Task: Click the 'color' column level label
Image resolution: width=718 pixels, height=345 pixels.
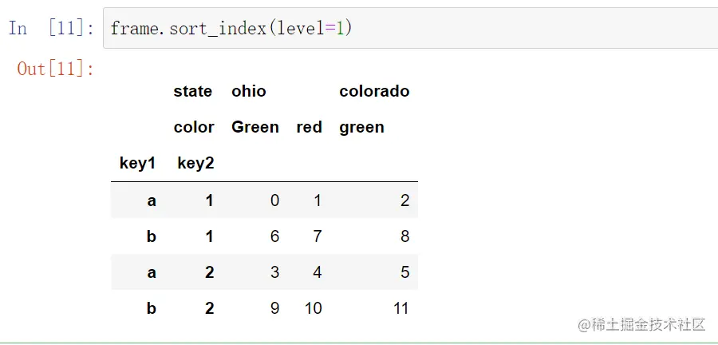Action: click(x=194, y=127)
